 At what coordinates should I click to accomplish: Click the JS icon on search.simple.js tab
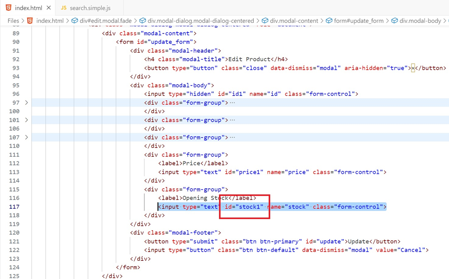(x=63, y=8)
